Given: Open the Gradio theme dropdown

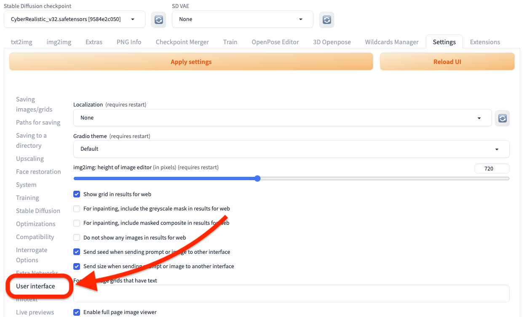Looking at the screenshot, I should [291, 149].
